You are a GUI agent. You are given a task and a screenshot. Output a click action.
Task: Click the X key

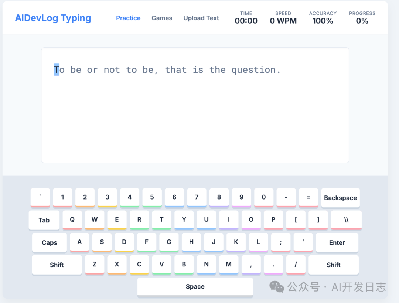[117, 265]
